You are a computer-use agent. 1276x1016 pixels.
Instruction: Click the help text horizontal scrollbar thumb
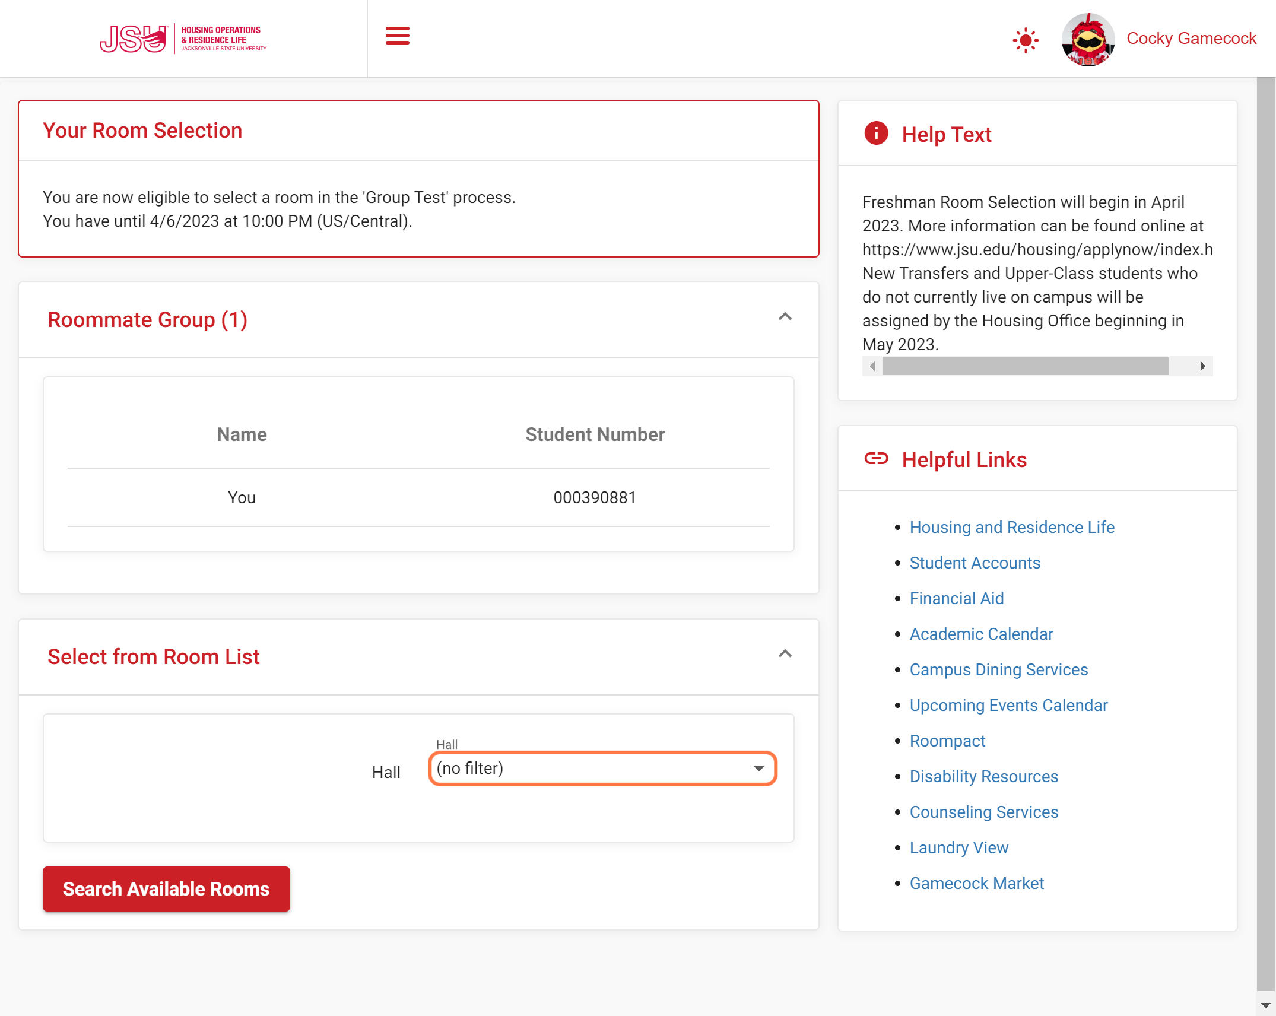tap(1025, 366)
